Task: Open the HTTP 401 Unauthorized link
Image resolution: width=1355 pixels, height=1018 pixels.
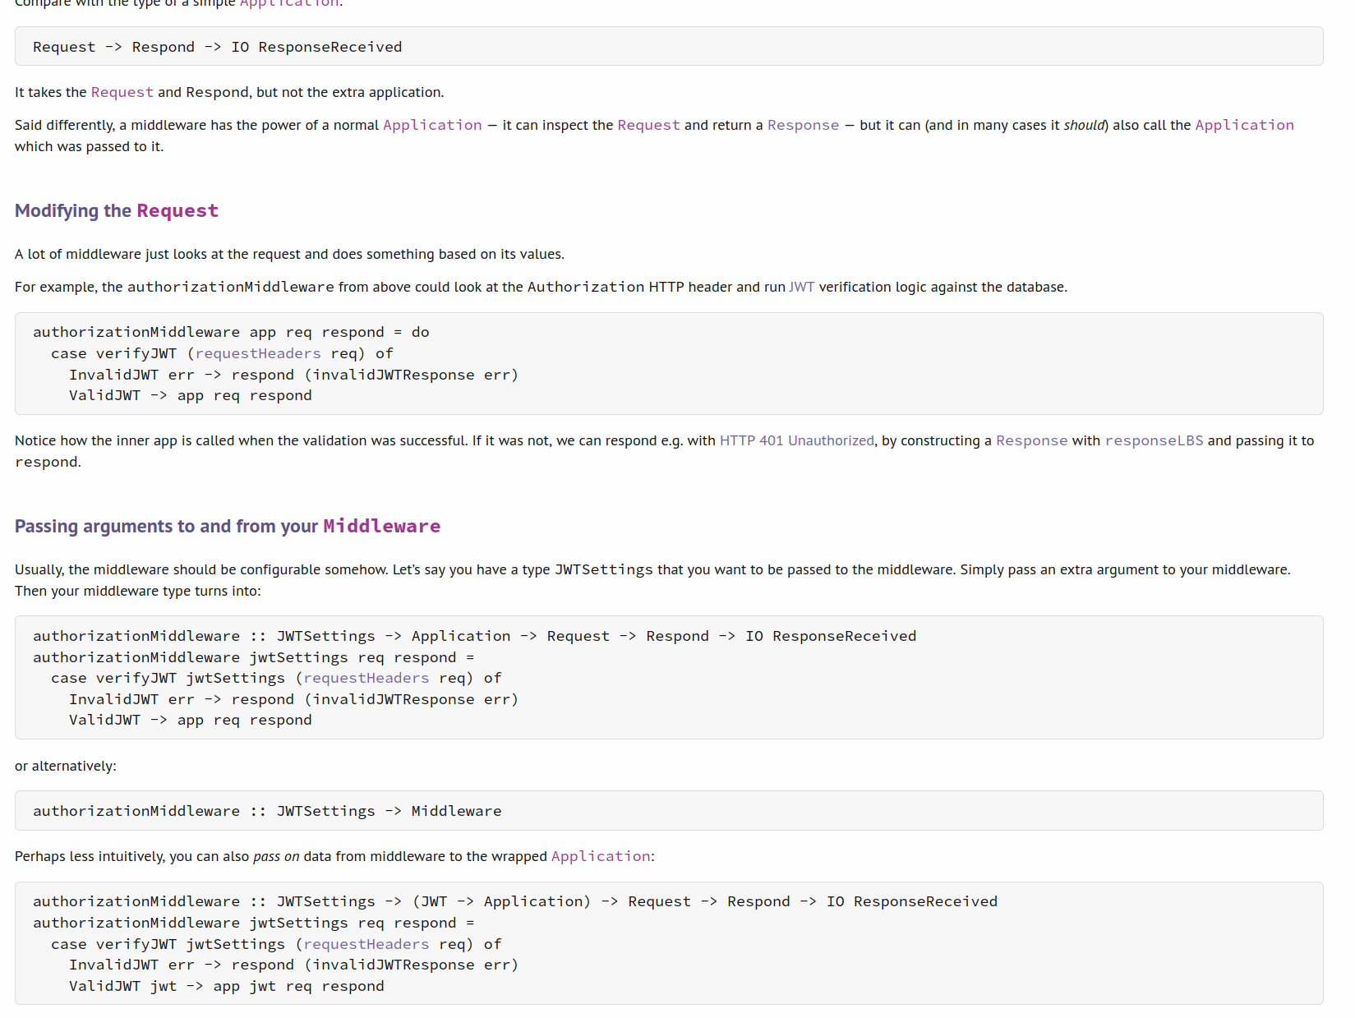Action: (x=797, y=440)
